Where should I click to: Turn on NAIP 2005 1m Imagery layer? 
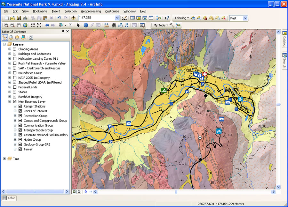tap(15, 78)
